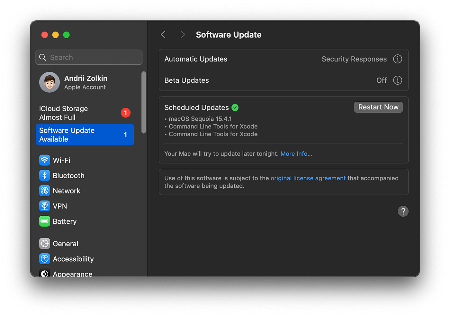Screen dimensions: 450x317
Task: Select the Battery label in sidebar
Action: coord(65,221)
